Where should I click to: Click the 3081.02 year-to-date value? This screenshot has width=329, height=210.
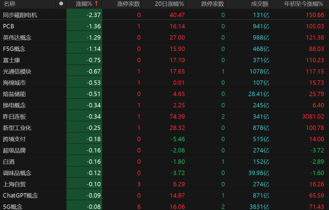(313, 116)
